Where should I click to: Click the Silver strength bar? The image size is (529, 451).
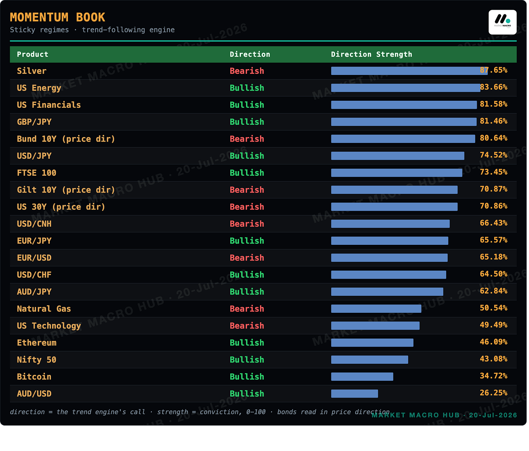[x=409, y=71]
